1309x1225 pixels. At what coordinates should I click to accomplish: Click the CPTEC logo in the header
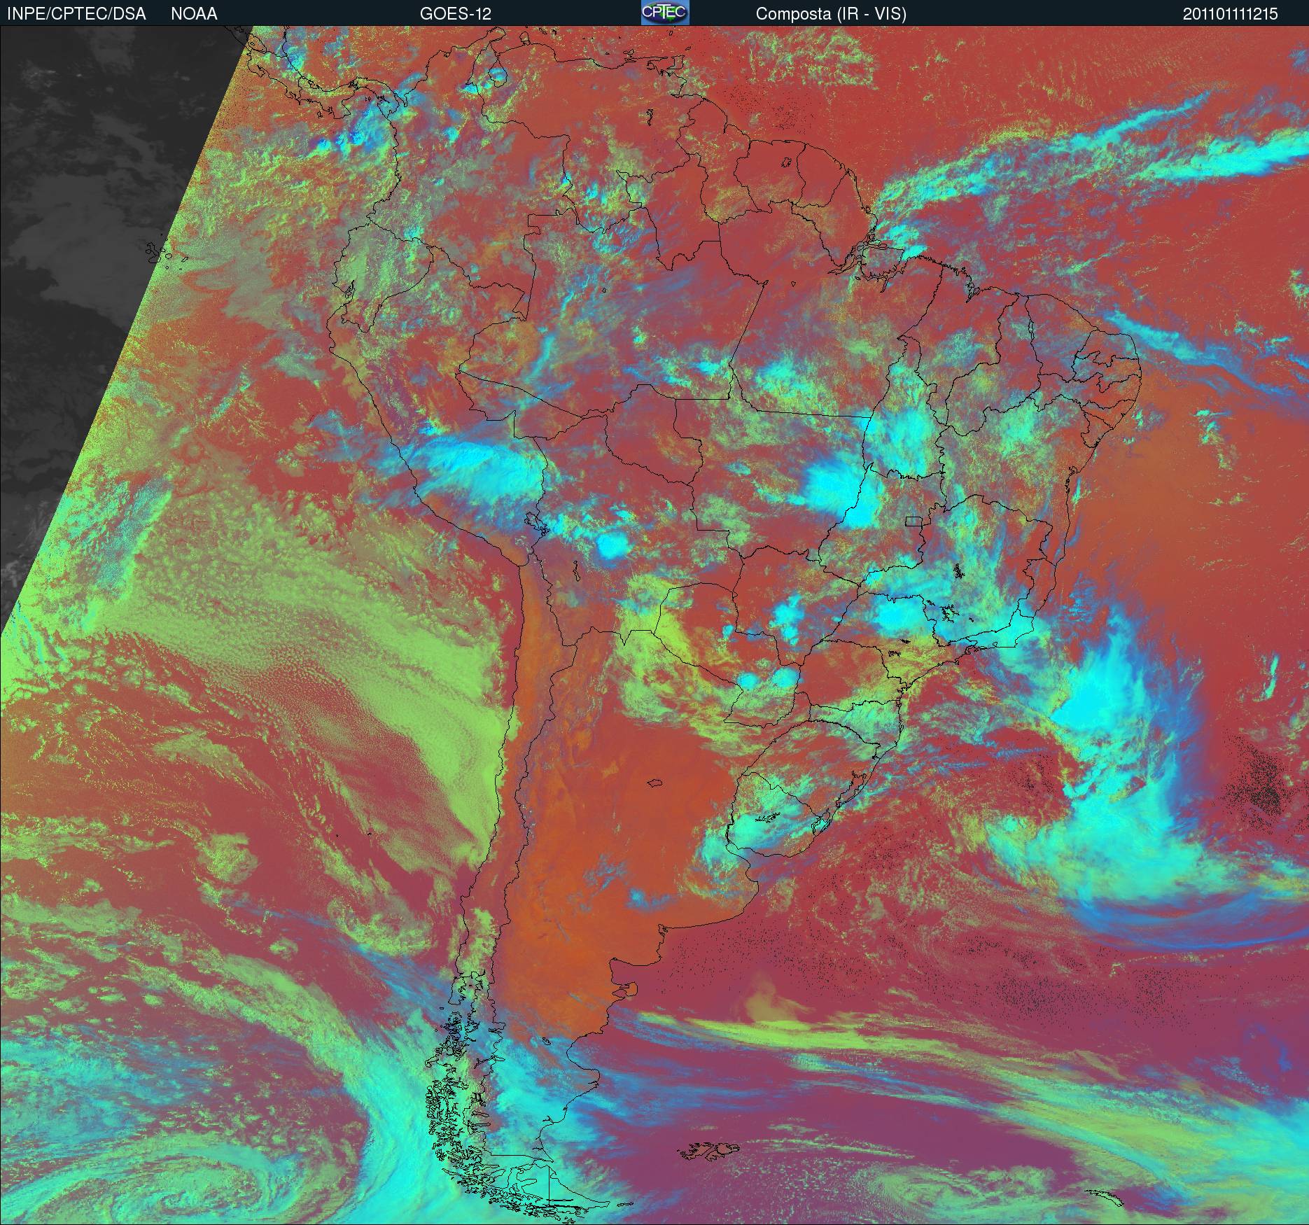[665, 13]
